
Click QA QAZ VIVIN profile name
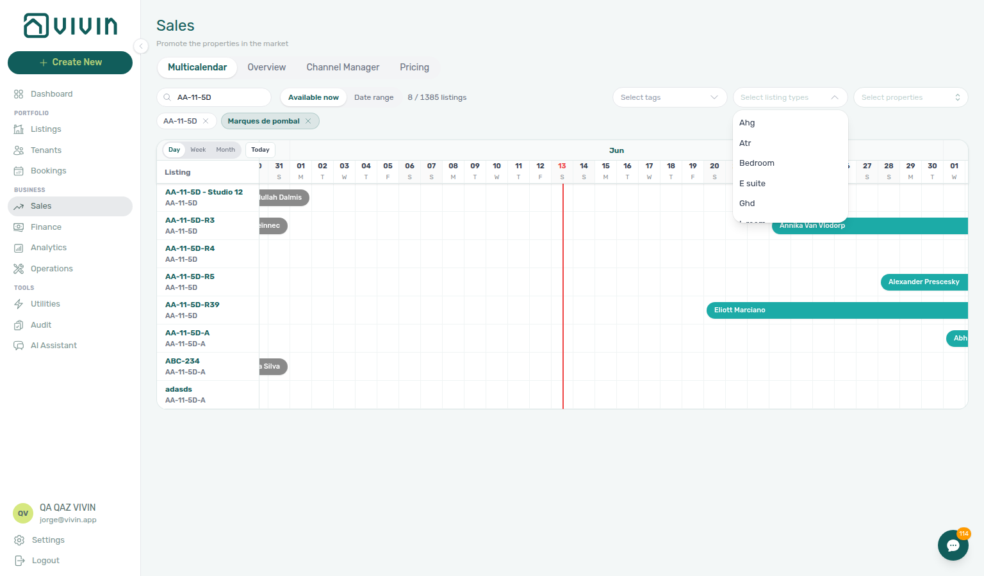pos(67,508)
